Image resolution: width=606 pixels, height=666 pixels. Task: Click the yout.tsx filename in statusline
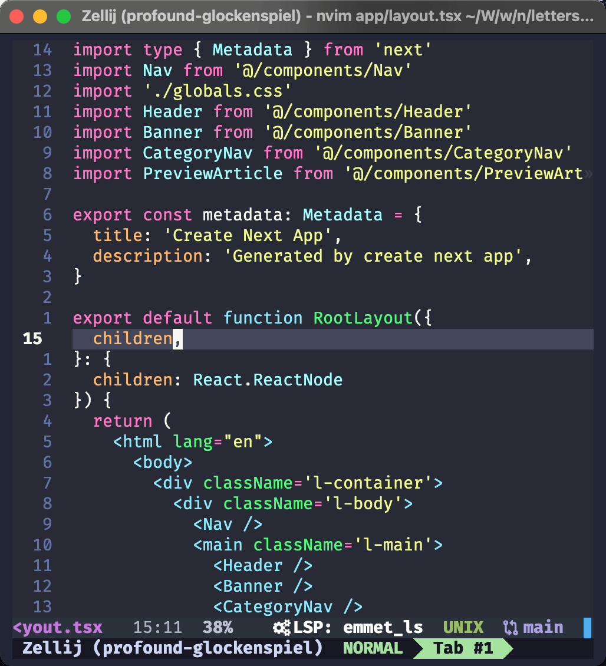coord(58,628)
